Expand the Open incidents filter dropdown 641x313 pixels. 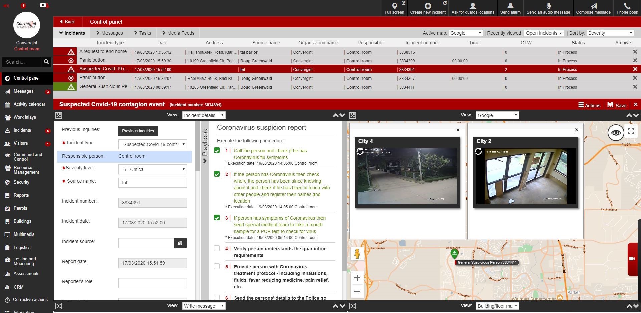[x=544, y=33]
